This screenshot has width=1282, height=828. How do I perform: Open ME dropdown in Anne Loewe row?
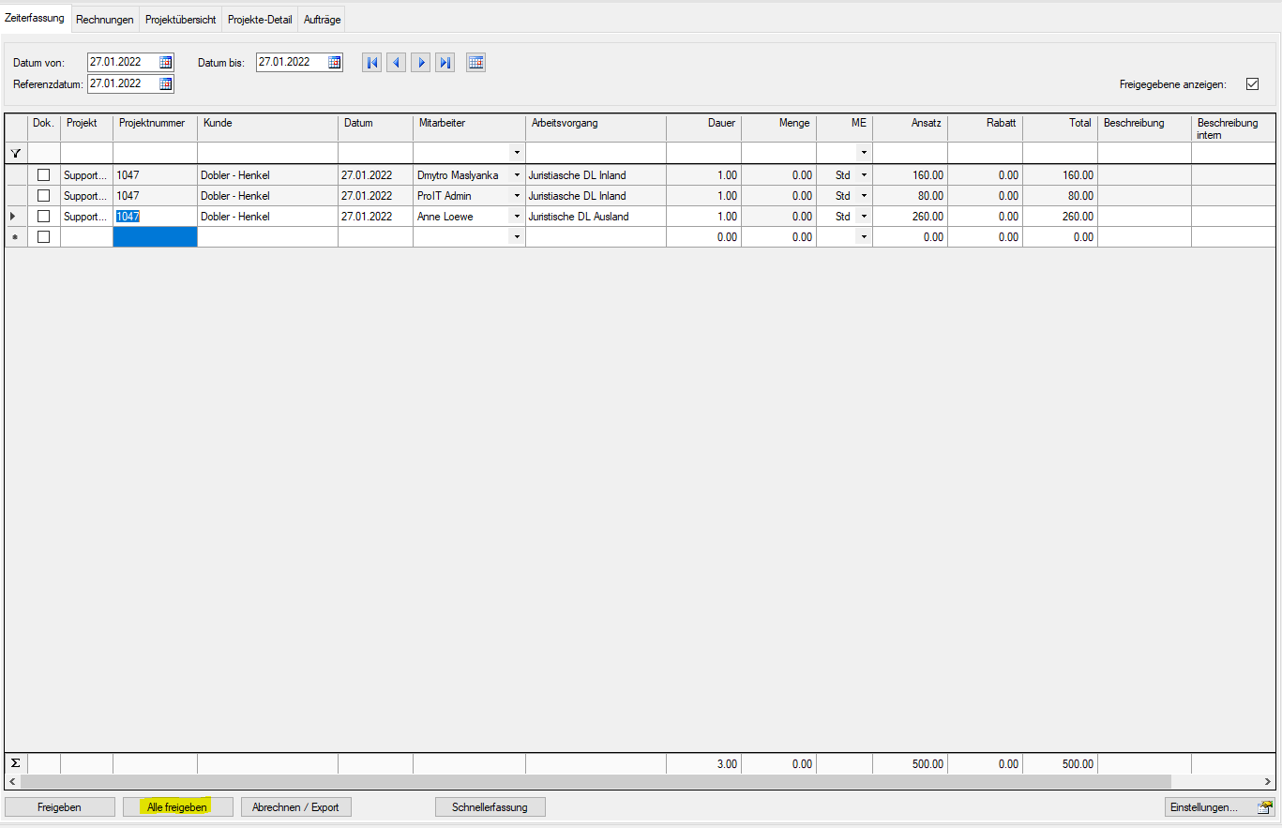pos(864,216)
